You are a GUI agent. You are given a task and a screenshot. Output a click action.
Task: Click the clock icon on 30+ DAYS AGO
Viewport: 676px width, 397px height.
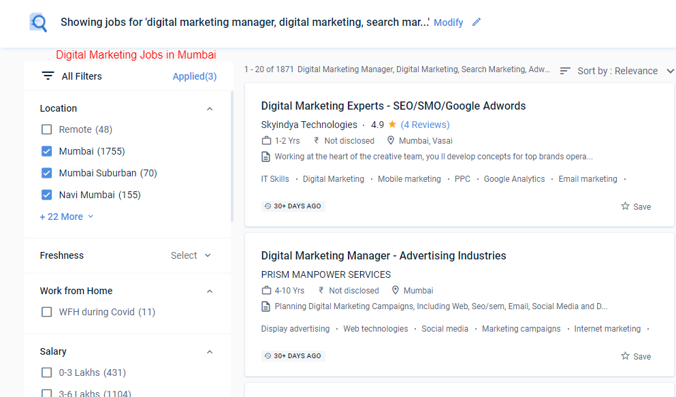pos(268,204)
